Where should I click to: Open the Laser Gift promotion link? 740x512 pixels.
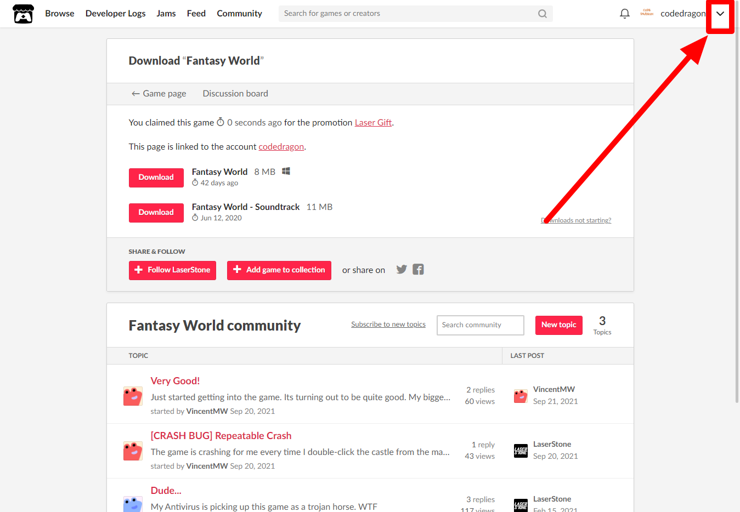point(373,123)
